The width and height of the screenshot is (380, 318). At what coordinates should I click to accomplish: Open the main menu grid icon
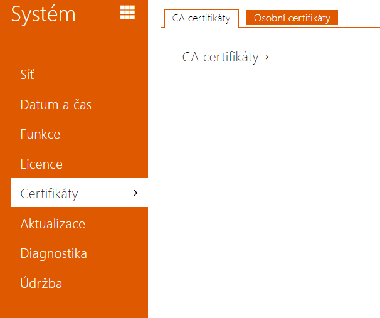pyautogui.click(x=127, y=13)
